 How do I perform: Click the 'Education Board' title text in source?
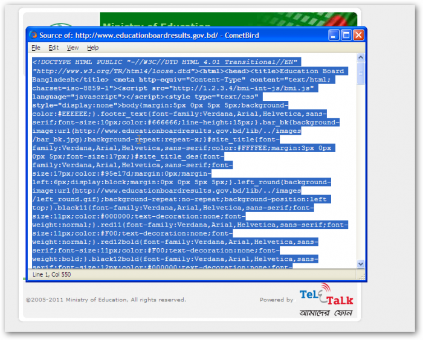(312, 71)
